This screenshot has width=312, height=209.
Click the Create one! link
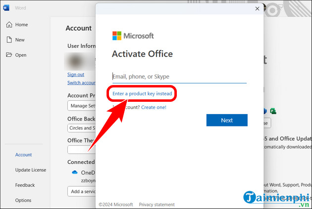(154, 107)
